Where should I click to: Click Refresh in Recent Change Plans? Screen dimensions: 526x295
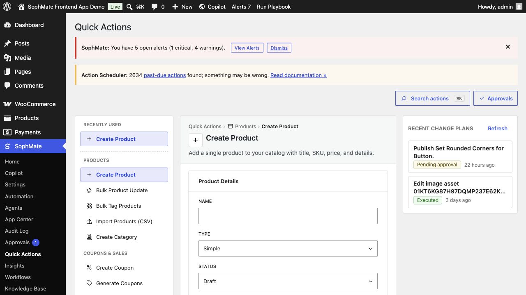(x=498, y=128)
